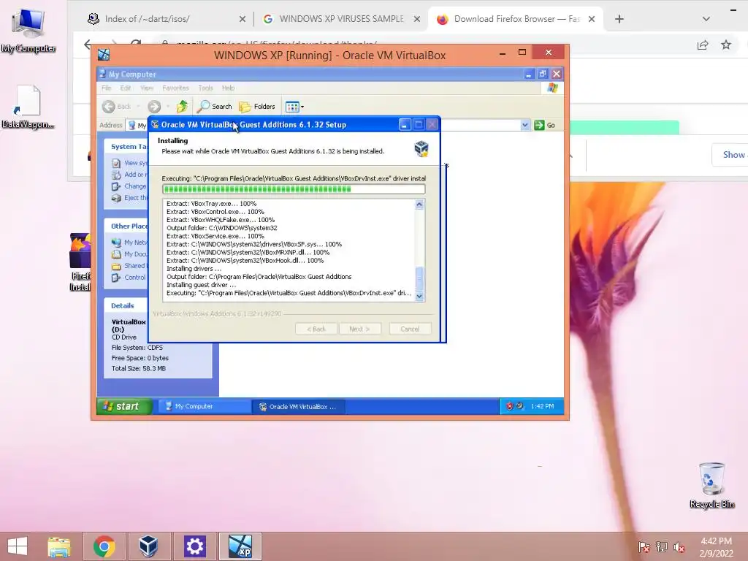The width and height of the screenshot is (748, 561).
Task: Click the red shield icon in the XP tray
Action: point(509,406)
